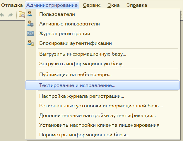This screenshot has width=183, height=141.
Task: Click the journal icon beside Журнал регистрации
Action: pos(30,34)
